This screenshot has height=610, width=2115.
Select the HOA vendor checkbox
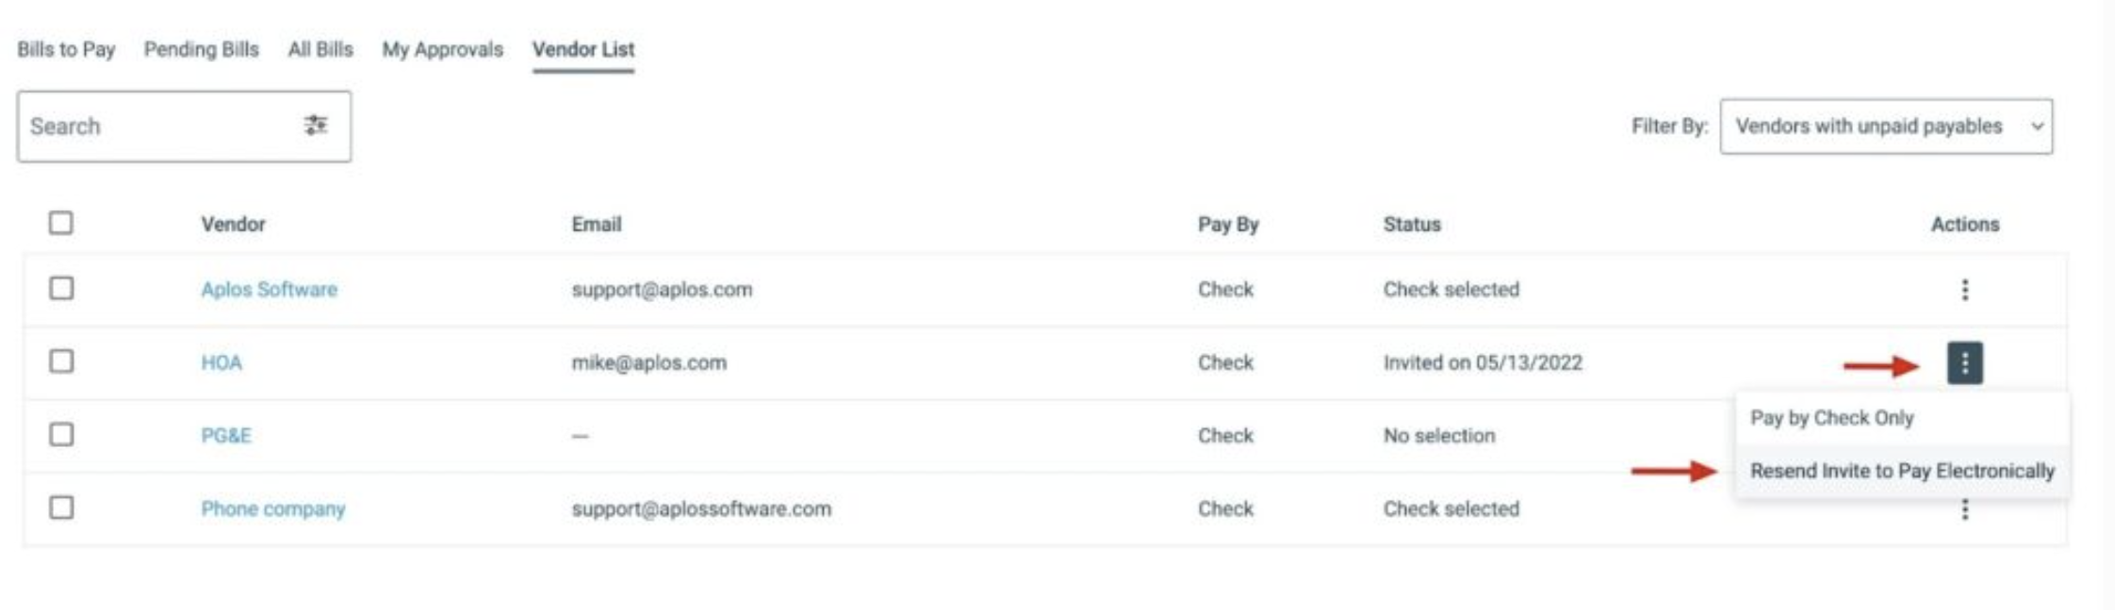(61, 361)
